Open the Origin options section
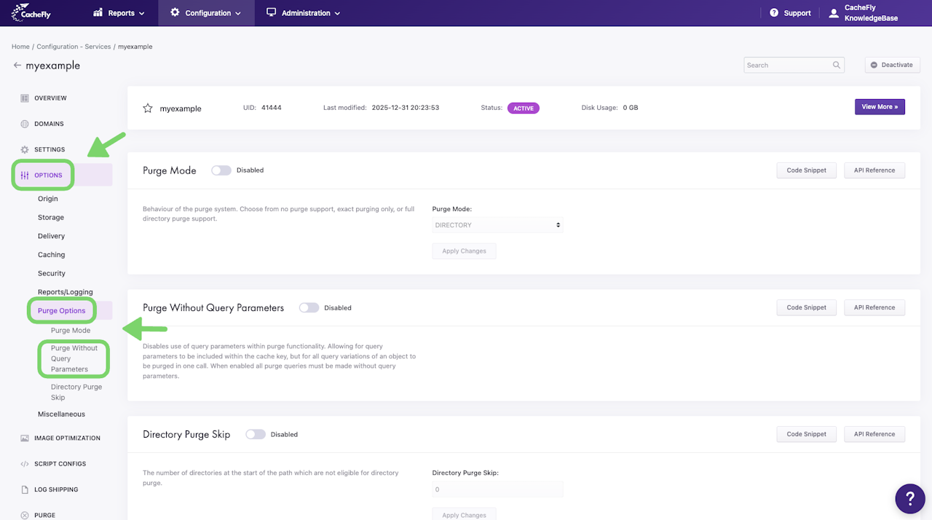Viewport: 932px width, 520px height. (x=48, y=199)
